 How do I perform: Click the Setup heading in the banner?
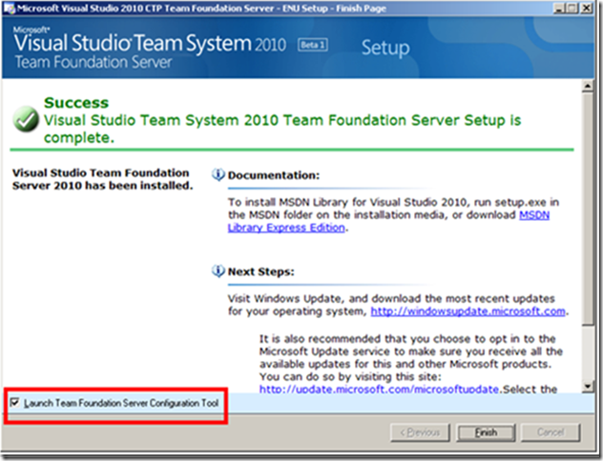383,48
